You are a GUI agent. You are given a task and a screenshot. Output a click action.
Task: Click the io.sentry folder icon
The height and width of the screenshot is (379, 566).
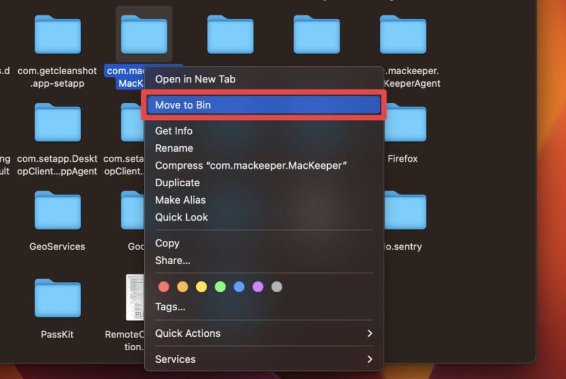point(403,210)
